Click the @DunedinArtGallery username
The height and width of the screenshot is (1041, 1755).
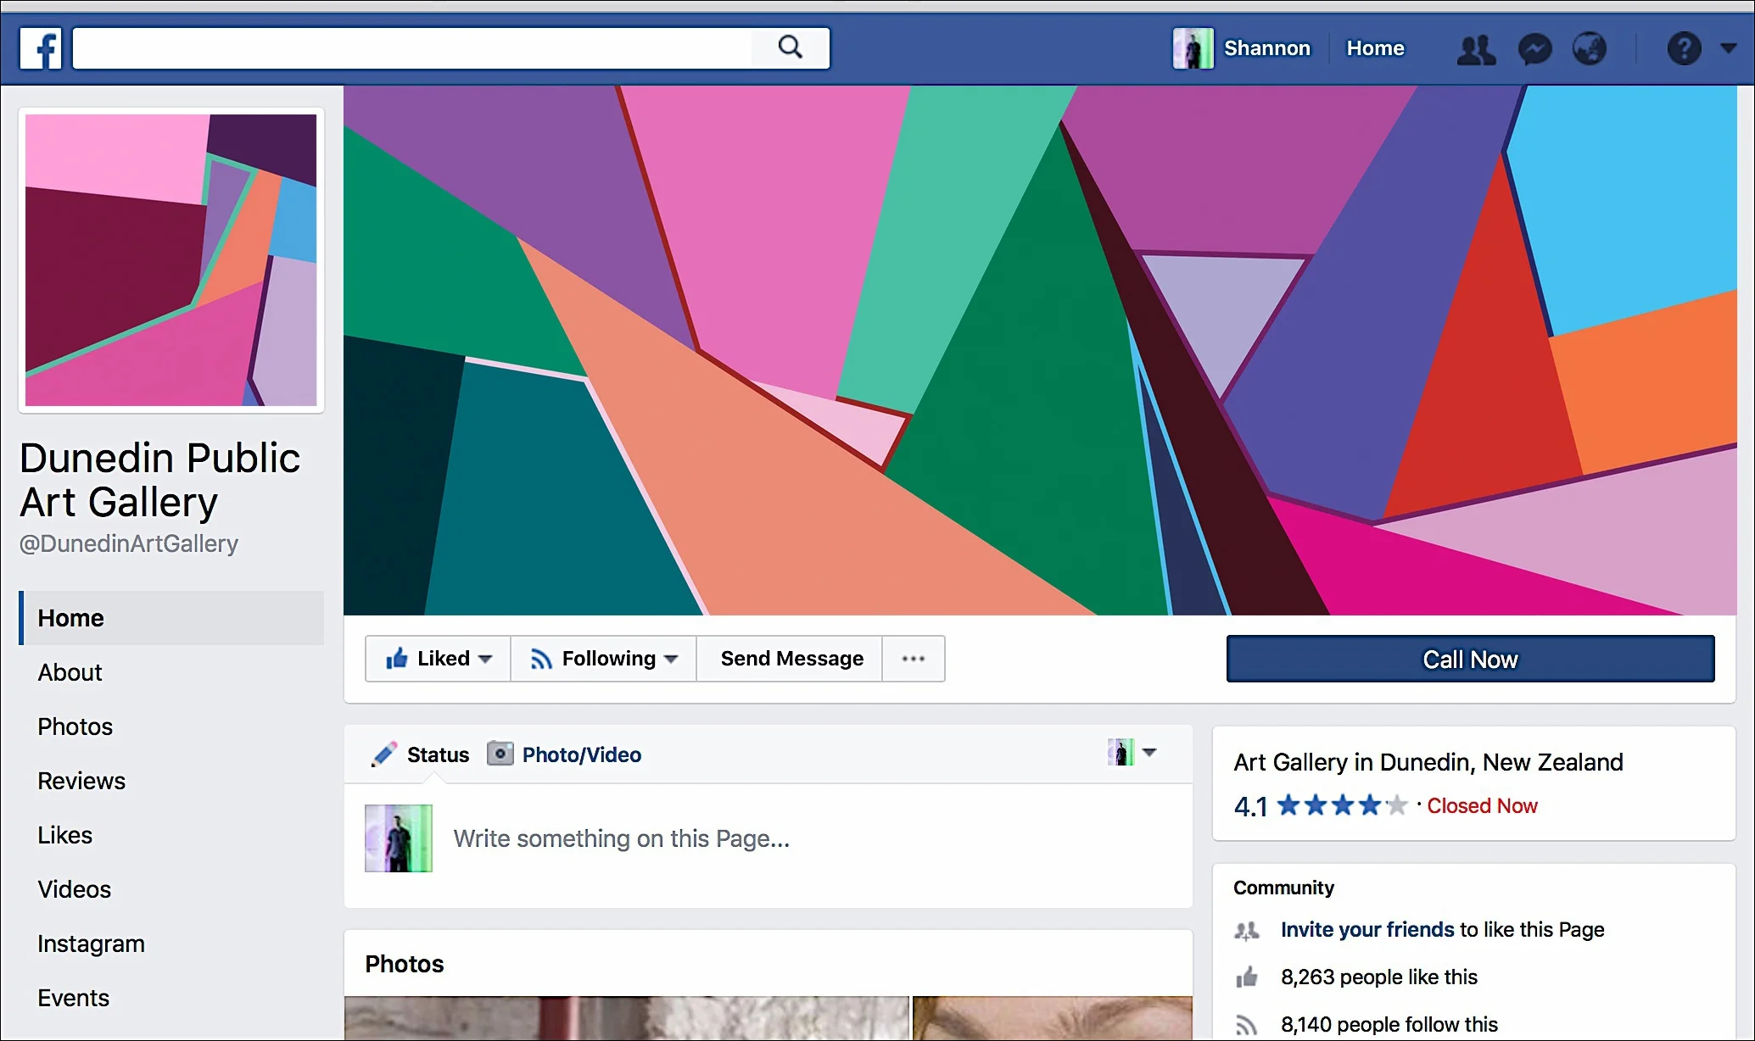[129, 543]
